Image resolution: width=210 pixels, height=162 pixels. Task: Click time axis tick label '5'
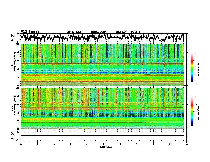[x=104, y=145]
